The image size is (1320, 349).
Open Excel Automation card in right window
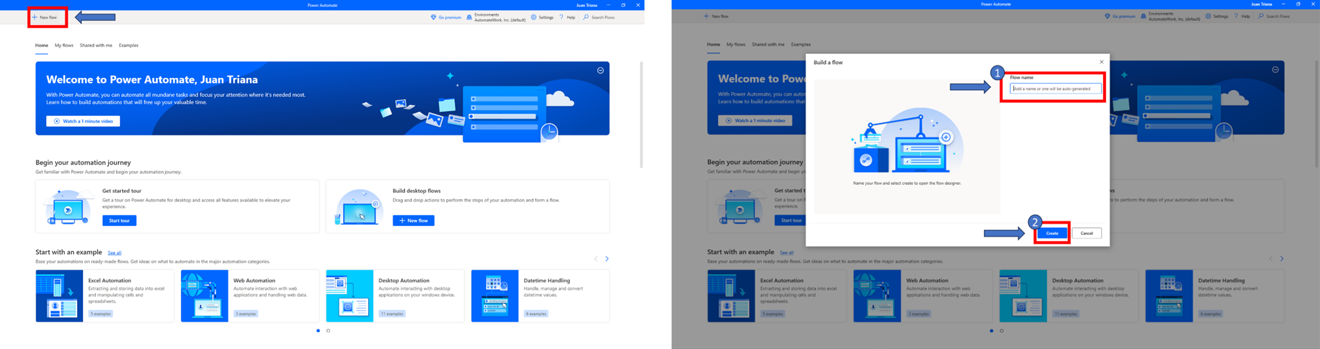(x=777, y=296)
